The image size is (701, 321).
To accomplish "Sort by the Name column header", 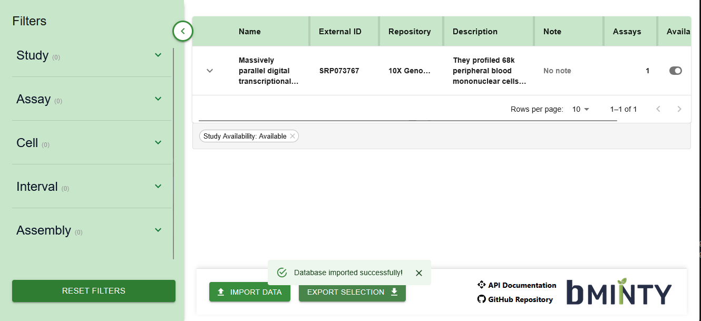I will pyautogui.click(x=249, y=31).
